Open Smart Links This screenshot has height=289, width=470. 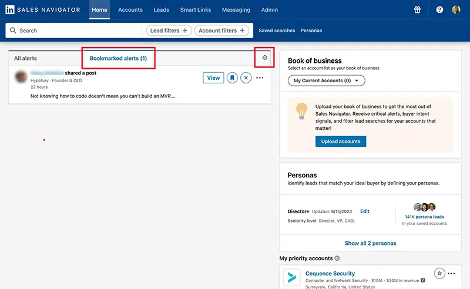click(x=196, y=9)
